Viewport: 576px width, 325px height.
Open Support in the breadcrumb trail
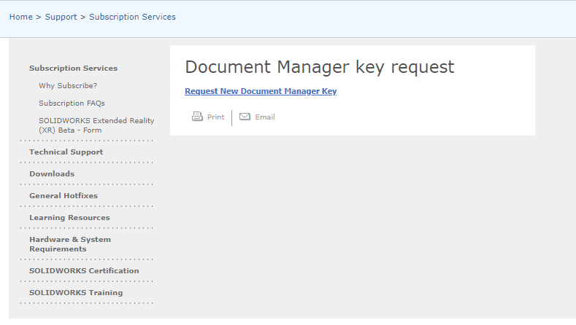click(x=61, y=17)
